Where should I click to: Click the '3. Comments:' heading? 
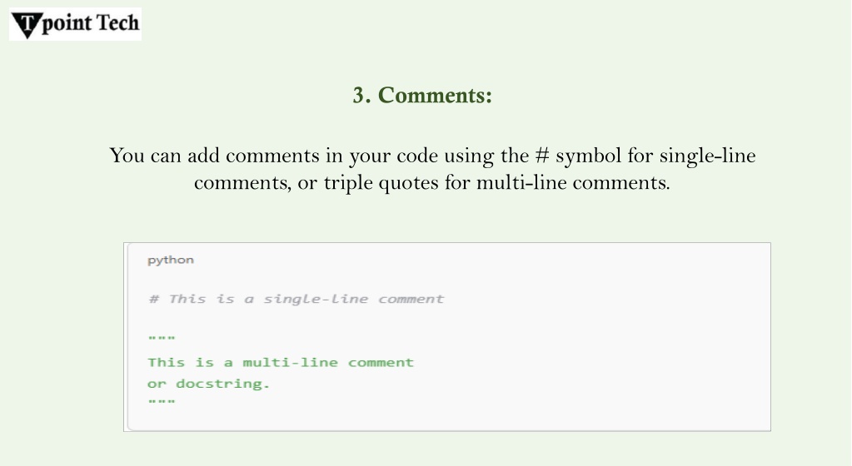[x=422, y=96]
